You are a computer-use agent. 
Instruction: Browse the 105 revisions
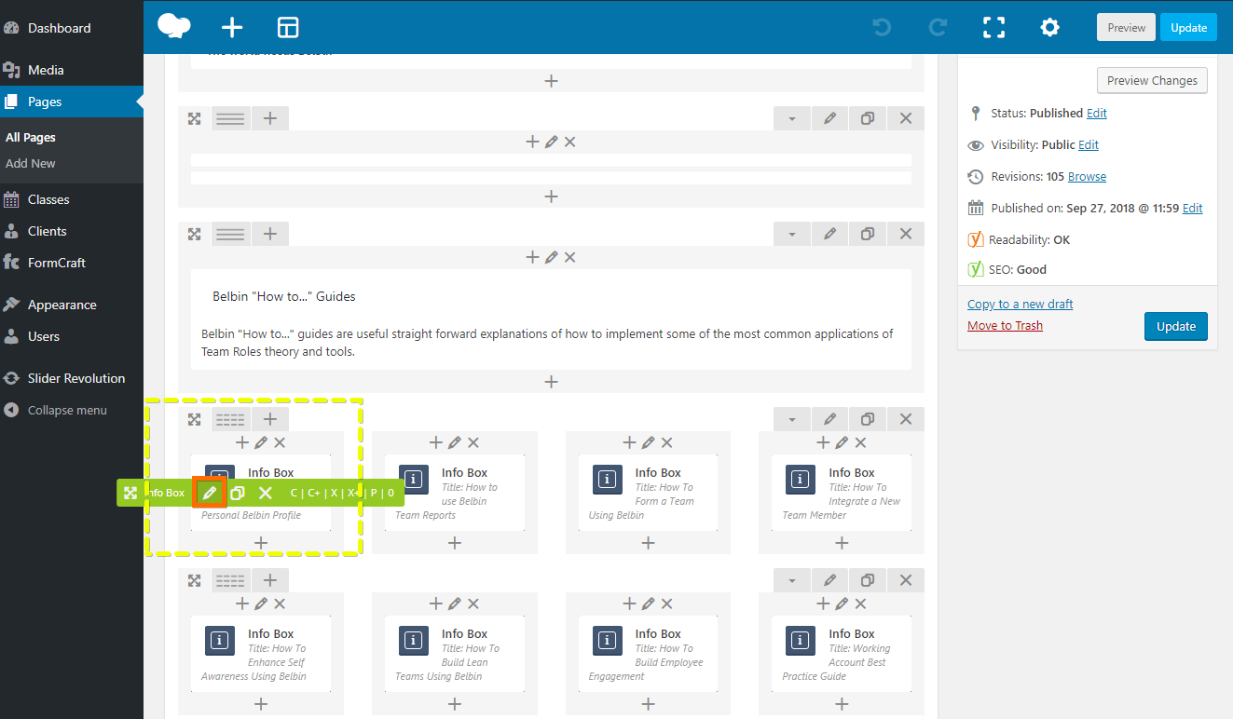(1087, 176)
